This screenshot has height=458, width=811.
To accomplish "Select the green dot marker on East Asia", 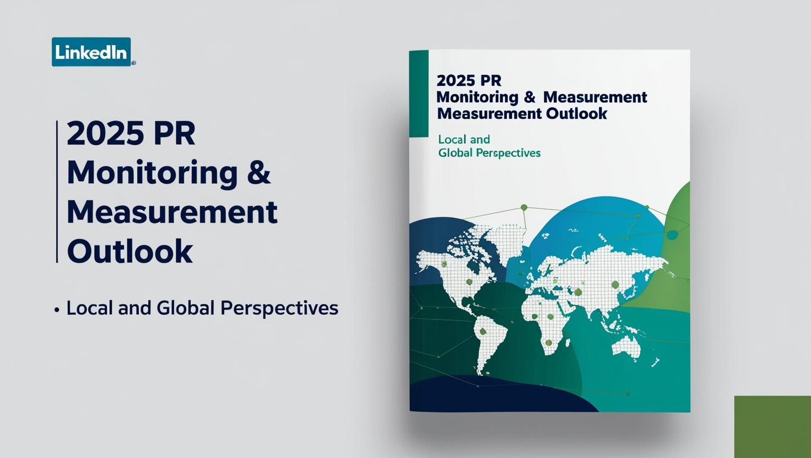I will coord(615,285).
